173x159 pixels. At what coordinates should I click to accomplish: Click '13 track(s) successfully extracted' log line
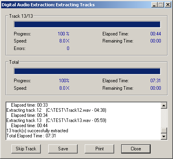[37, 131]
